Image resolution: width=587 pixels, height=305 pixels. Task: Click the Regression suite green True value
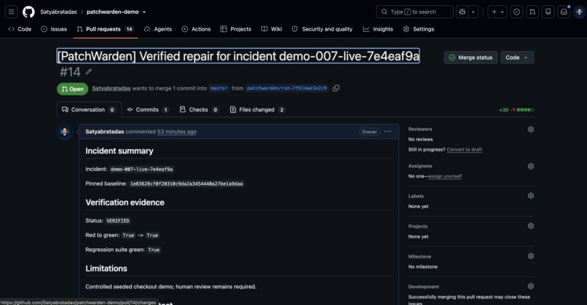point(154,250)
